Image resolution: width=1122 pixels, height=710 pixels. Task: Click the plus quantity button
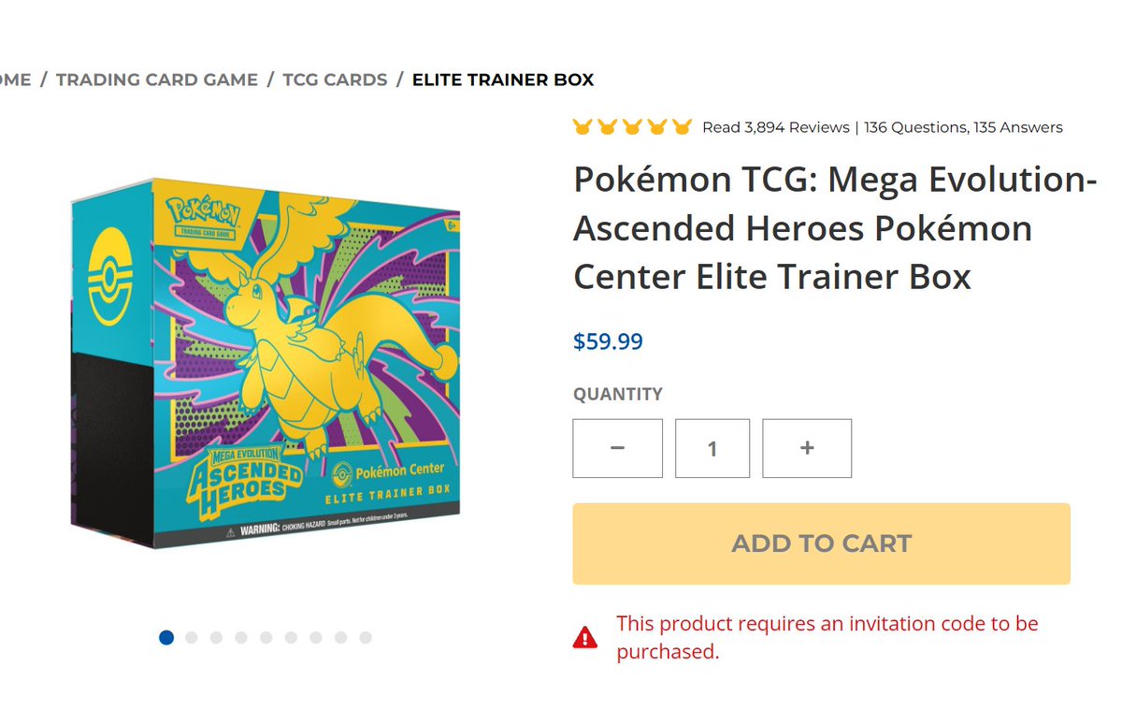[x=807, y=448]
